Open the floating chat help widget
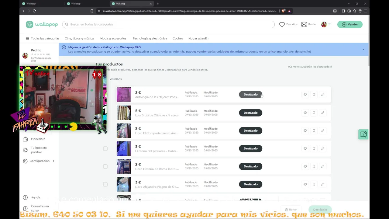The height and width of the screenshot is (219, 389). (363, 134)
